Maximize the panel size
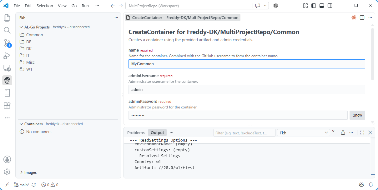The image size is (378, 190). pyautogui.click(x=362, y=132)
